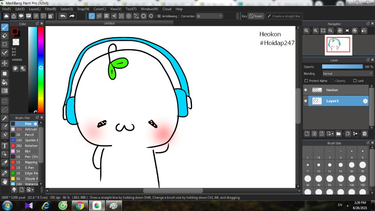The height and width of the screenshot is (211, 375).
Task: Select the Untitled canvas tab
Action: coord(109,23)
